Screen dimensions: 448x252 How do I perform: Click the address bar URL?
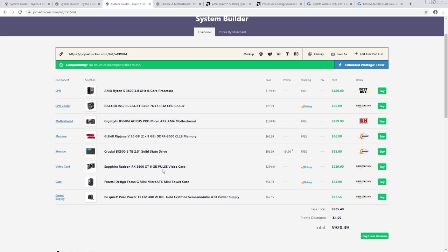(55, 12)
